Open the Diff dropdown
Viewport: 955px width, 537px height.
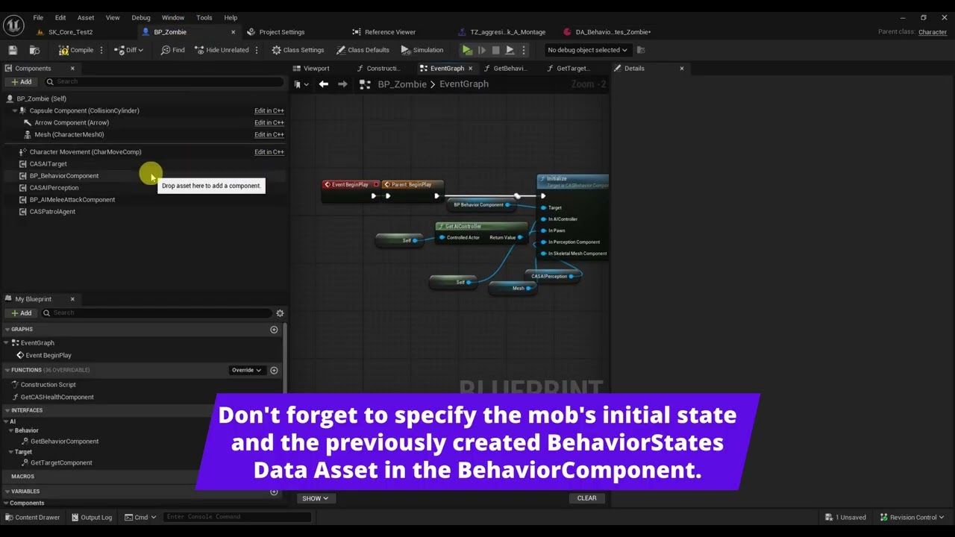[x=130, y=50]
